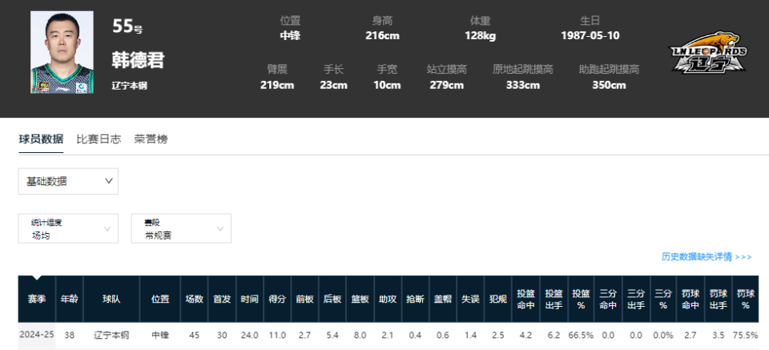Click the 罚球% column header
This screenshot has height=350, width=769.
coord(745,299)
